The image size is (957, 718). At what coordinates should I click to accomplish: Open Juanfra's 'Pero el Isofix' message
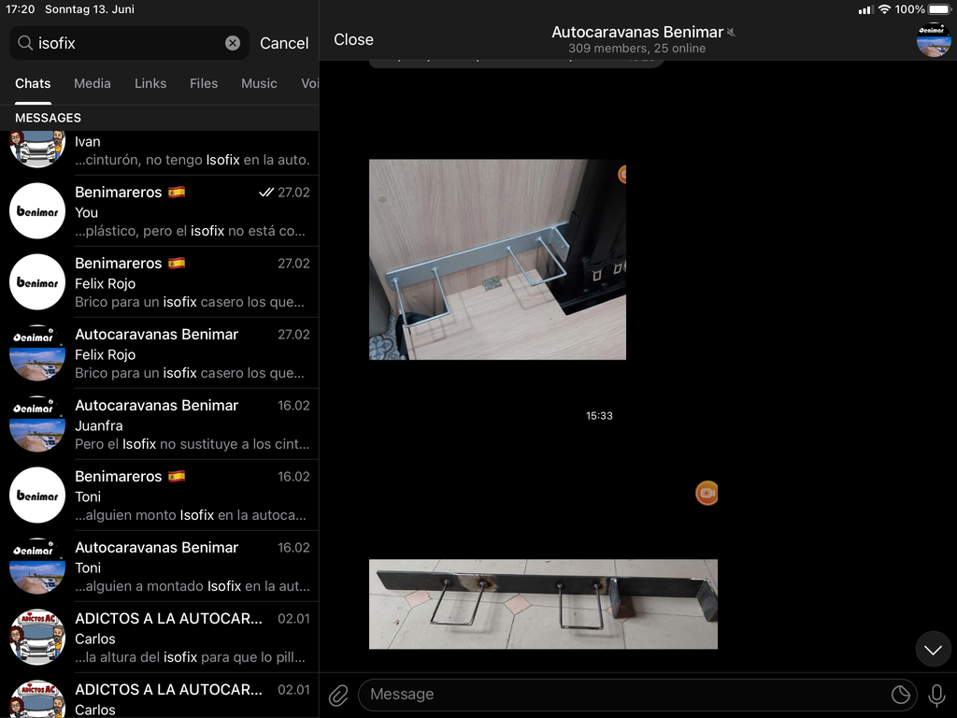click(x=159, y=424)
